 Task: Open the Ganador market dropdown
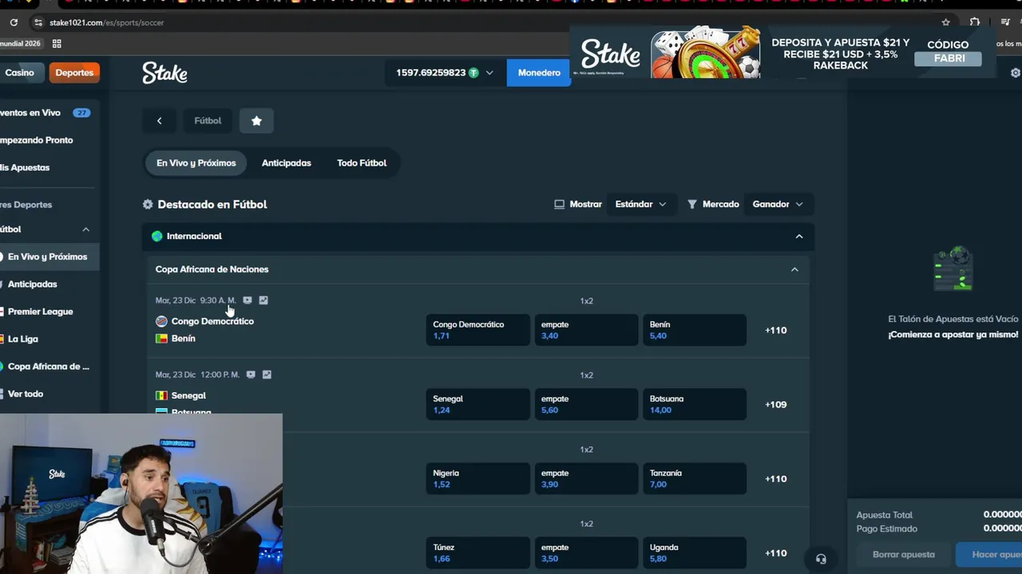[778, 204]
